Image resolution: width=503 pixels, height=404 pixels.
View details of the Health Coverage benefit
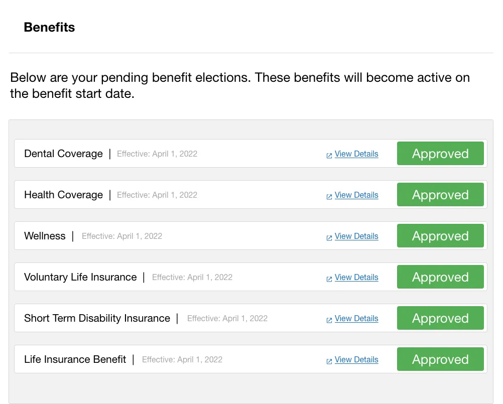[356, 195]
